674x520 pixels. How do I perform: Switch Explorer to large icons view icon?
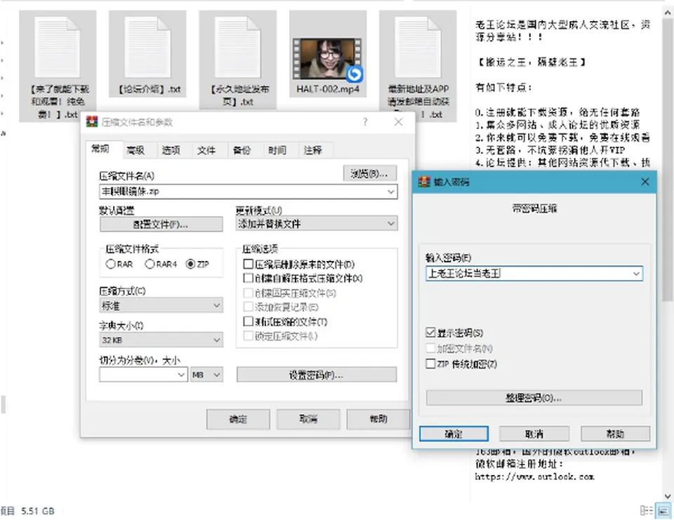pyautogui.click(x=663, y=511)
